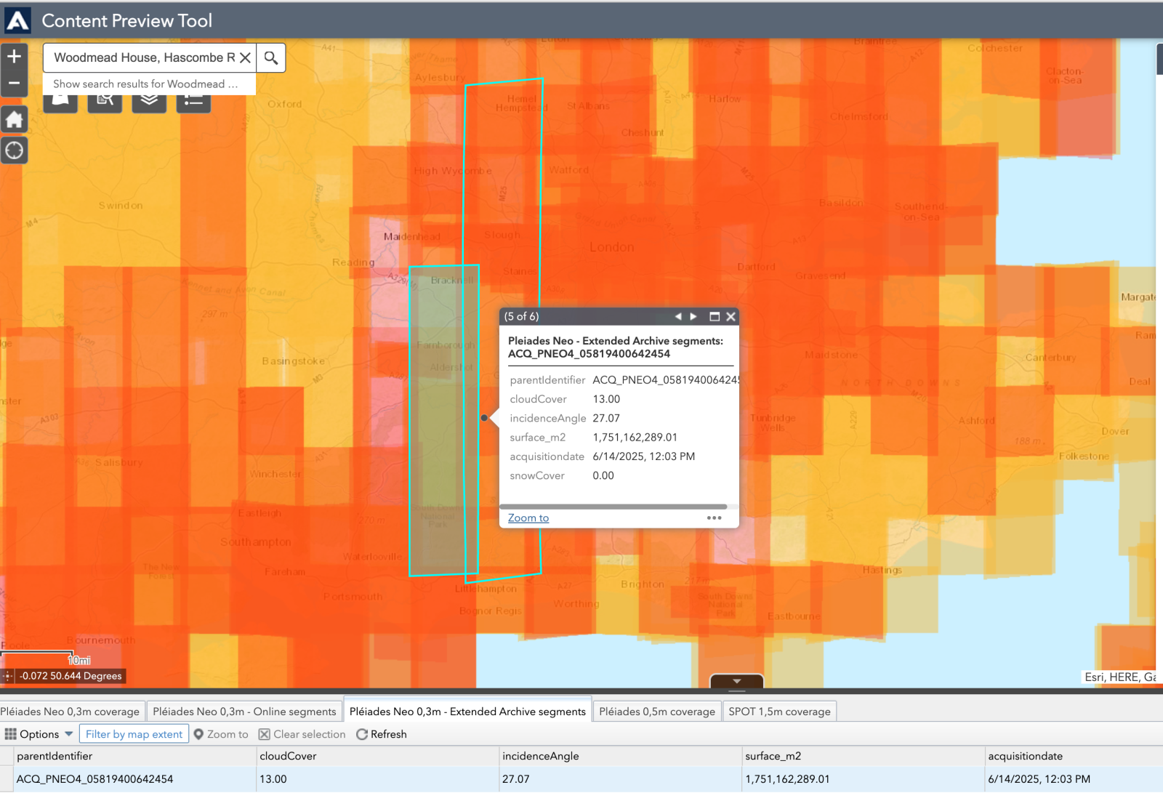1163x793 pixels.
Task: Toggle Filter by map extent
Action: (134, 734)
